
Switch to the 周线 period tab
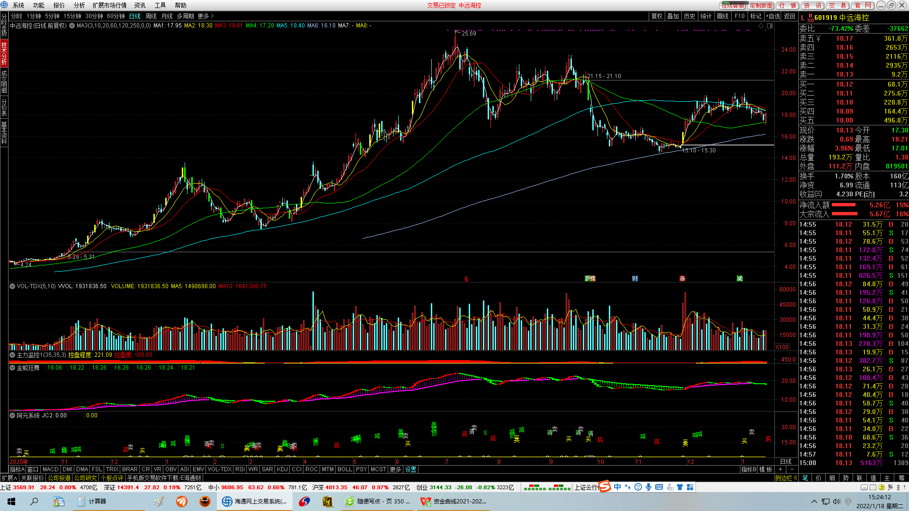pyautogui.click(x=151, y=16)
